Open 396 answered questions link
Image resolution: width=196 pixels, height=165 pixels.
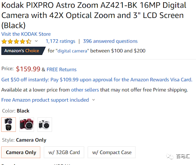tap(110, 41)
